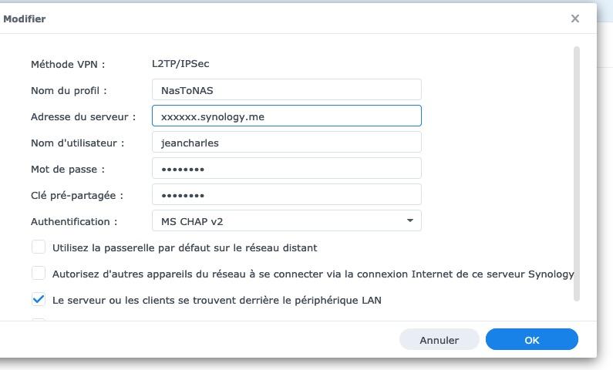
Task: Check the allow other network devices option
Action: click(x=39, y=274)
